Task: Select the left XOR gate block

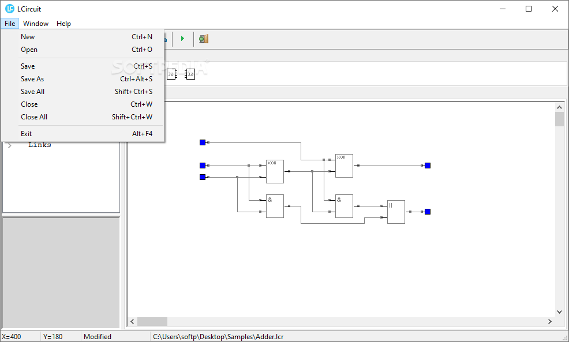Action: coord(275,171)
